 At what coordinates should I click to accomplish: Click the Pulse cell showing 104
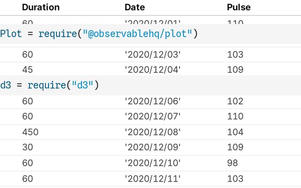[x=235, y=132]
